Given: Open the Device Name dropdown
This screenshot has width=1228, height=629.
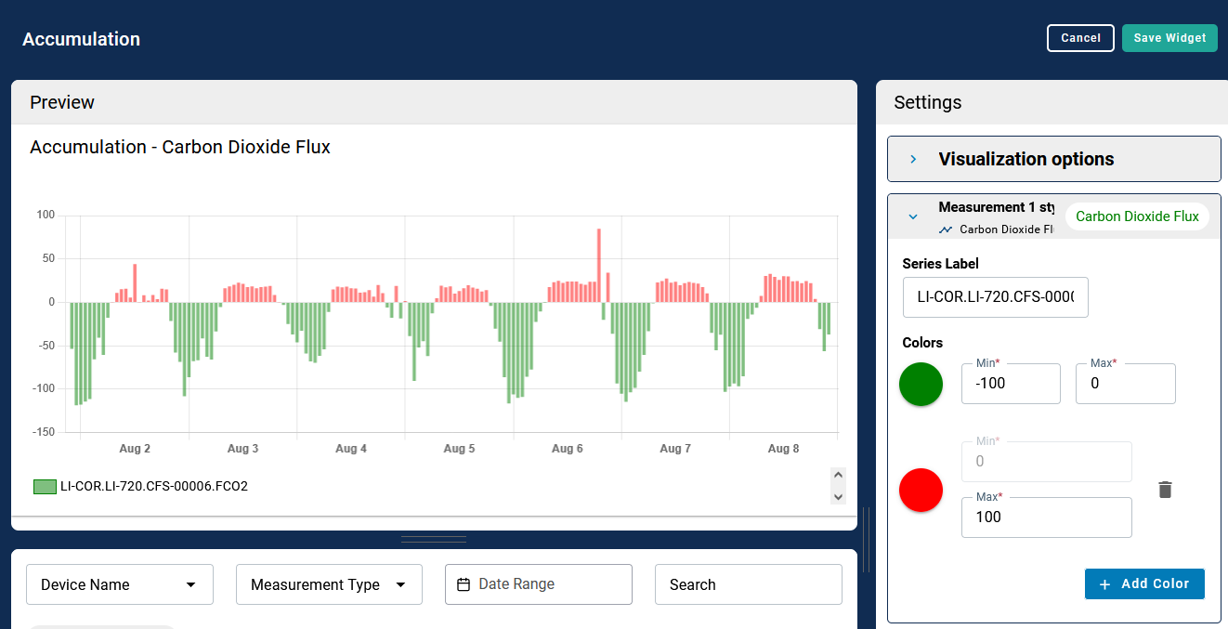Looking at the screenshot, I should 120,584.
